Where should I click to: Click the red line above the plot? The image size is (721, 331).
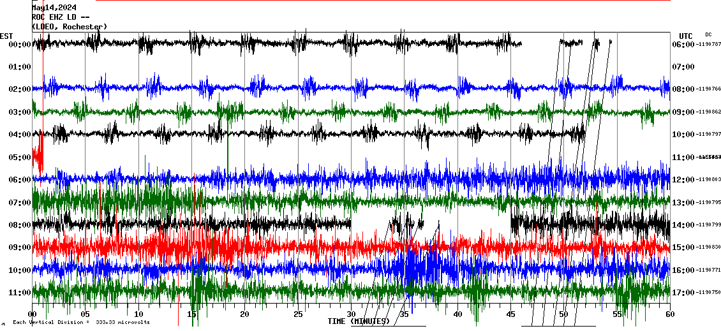383,1
